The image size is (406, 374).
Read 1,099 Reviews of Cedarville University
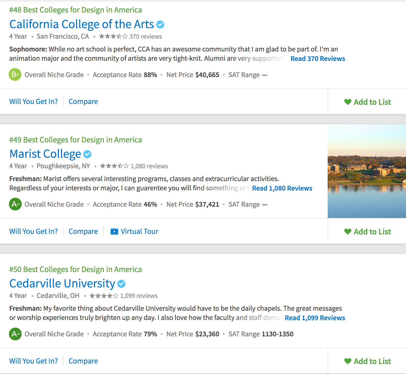[x=315, y=318]
